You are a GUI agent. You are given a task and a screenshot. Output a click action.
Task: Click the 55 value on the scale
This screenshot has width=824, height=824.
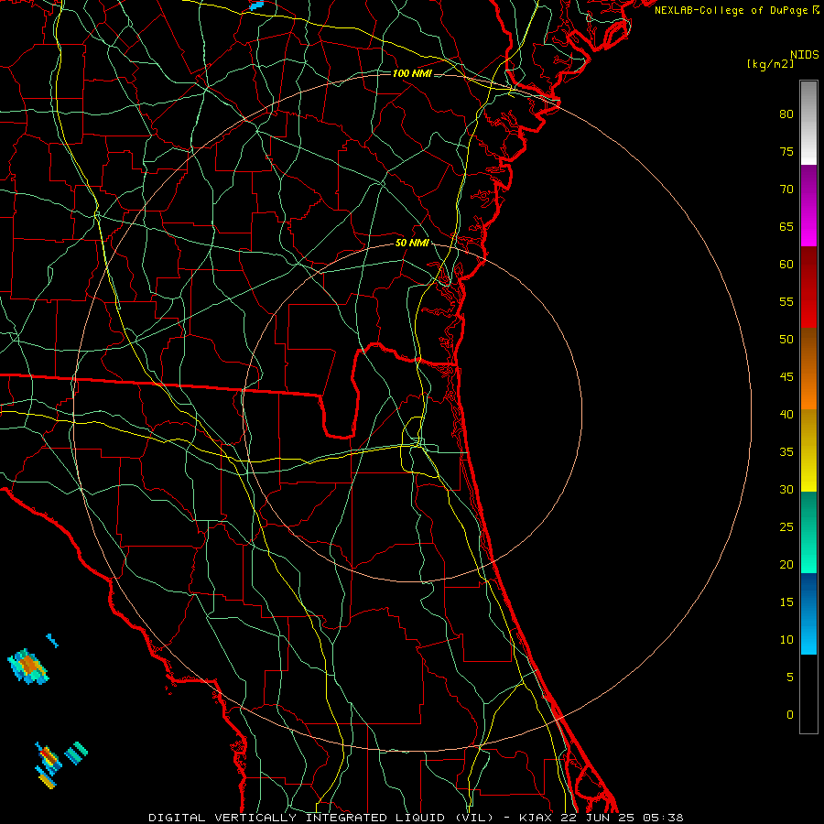[786, 301]
